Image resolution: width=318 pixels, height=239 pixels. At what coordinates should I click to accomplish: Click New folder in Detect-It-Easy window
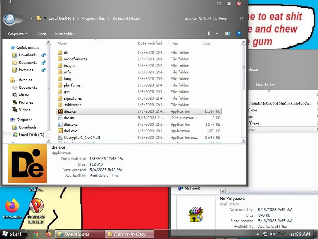pos(65,34)
